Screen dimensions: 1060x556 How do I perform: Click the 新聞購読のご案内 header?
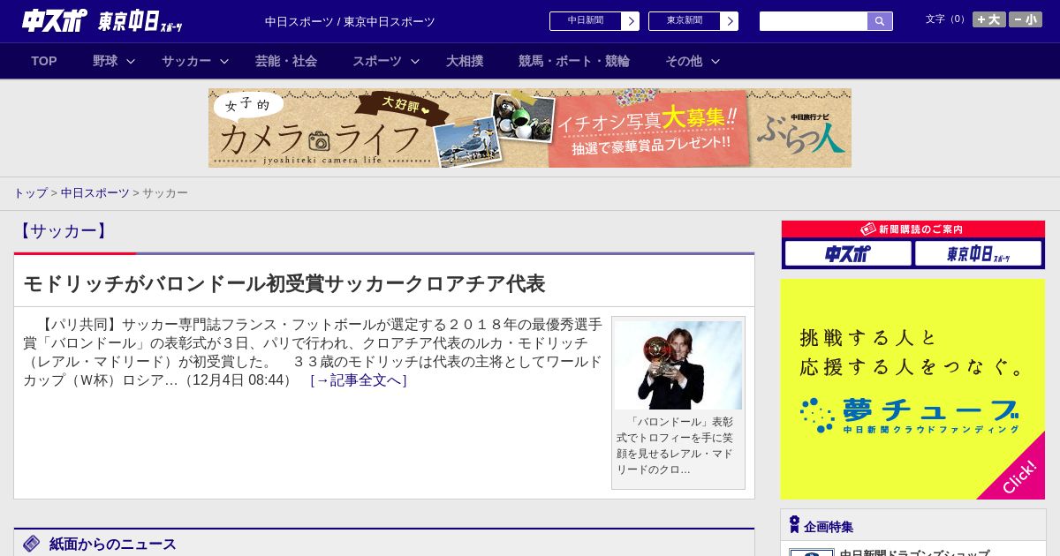912,229
